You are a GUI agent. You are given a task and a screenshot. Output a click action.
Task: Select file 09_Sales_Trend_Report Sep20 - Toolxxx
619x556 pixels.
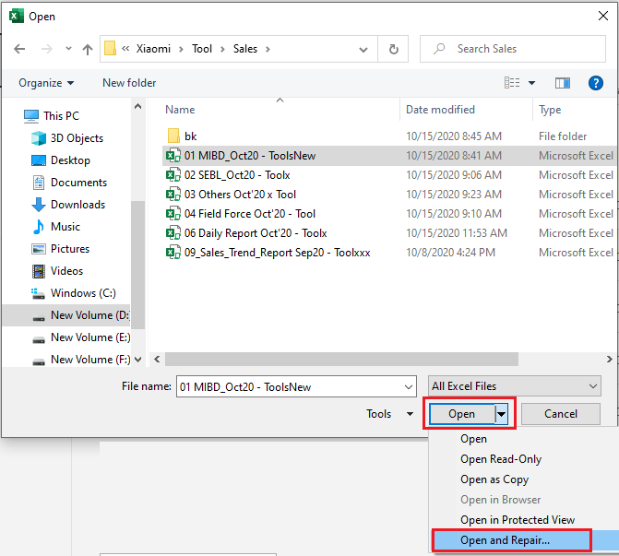pos(277,252)
